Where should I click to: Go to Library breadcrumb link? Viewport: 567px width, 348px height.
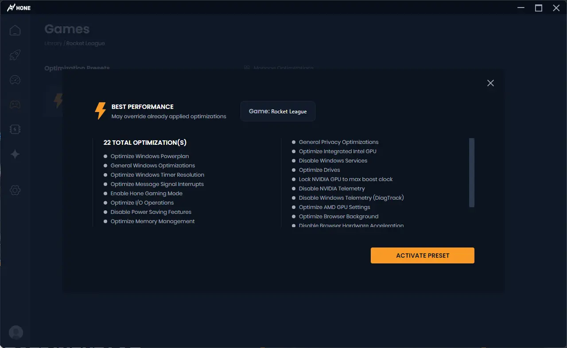click(53, 43)
